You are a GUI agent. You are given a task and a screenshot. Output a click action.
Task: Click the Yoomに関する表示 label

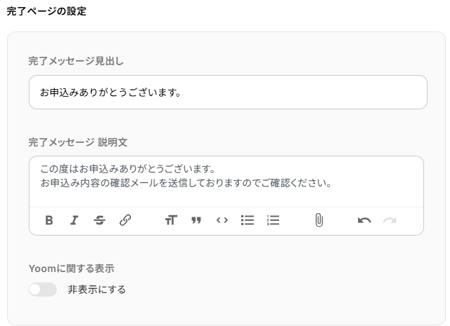point(71,269)
